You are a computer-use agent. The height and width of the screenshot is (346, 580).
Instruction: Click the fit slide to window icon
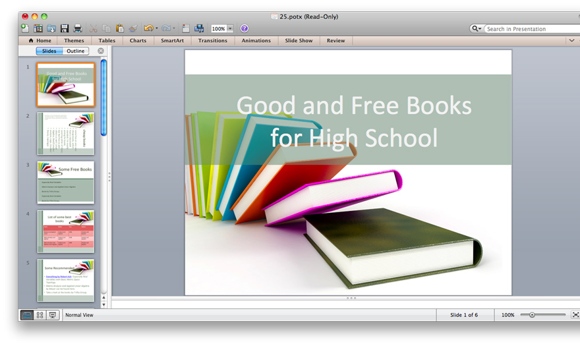pyautogui.click(x=575, y=315)
